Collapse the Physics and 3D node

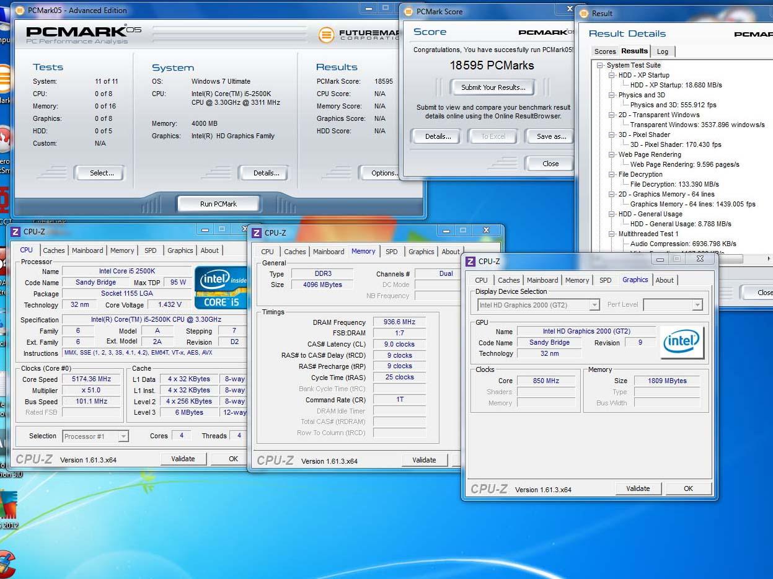click(x=612, y=95)
